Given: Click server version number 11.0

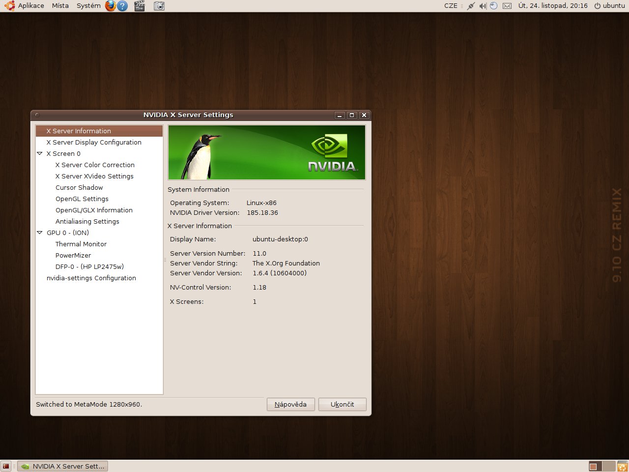Looking at the screenshot, I should (x=259, y=253).
